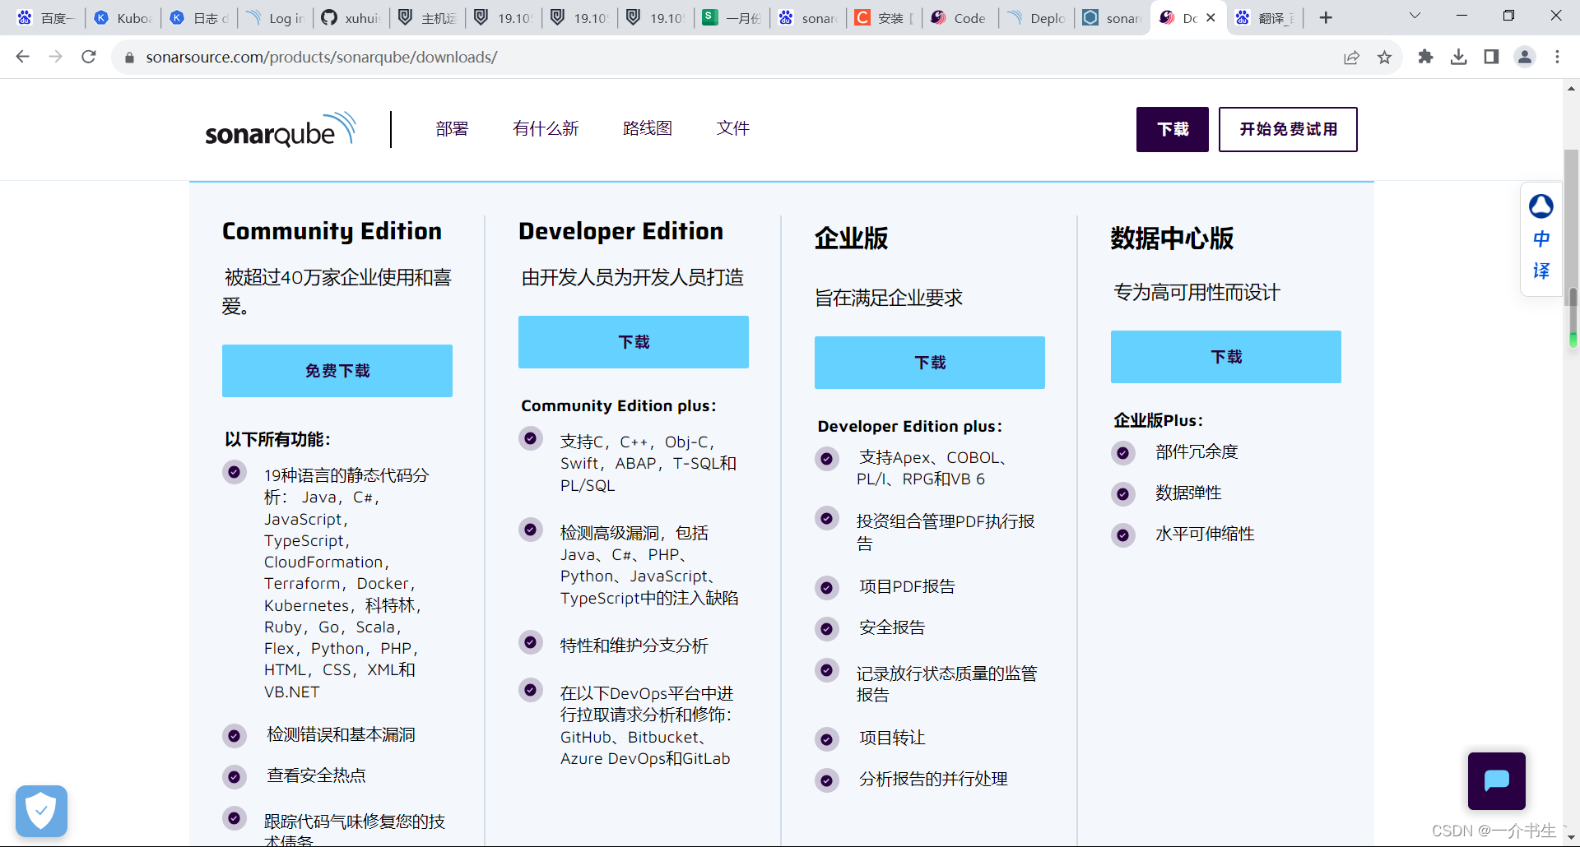The image size is (1580, 847).
Task: Click the 分析报告的并行处理 text
Action: 933,779
